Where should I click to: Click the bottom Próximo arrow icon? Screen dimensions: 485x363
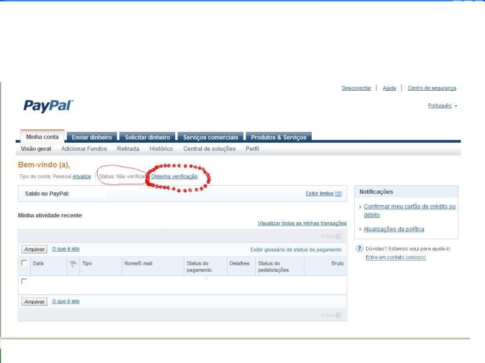point(339,315)
